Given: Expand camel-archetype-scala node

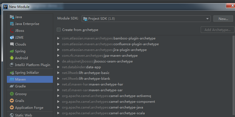Looking at the screenshot, I should click(58, 113).
